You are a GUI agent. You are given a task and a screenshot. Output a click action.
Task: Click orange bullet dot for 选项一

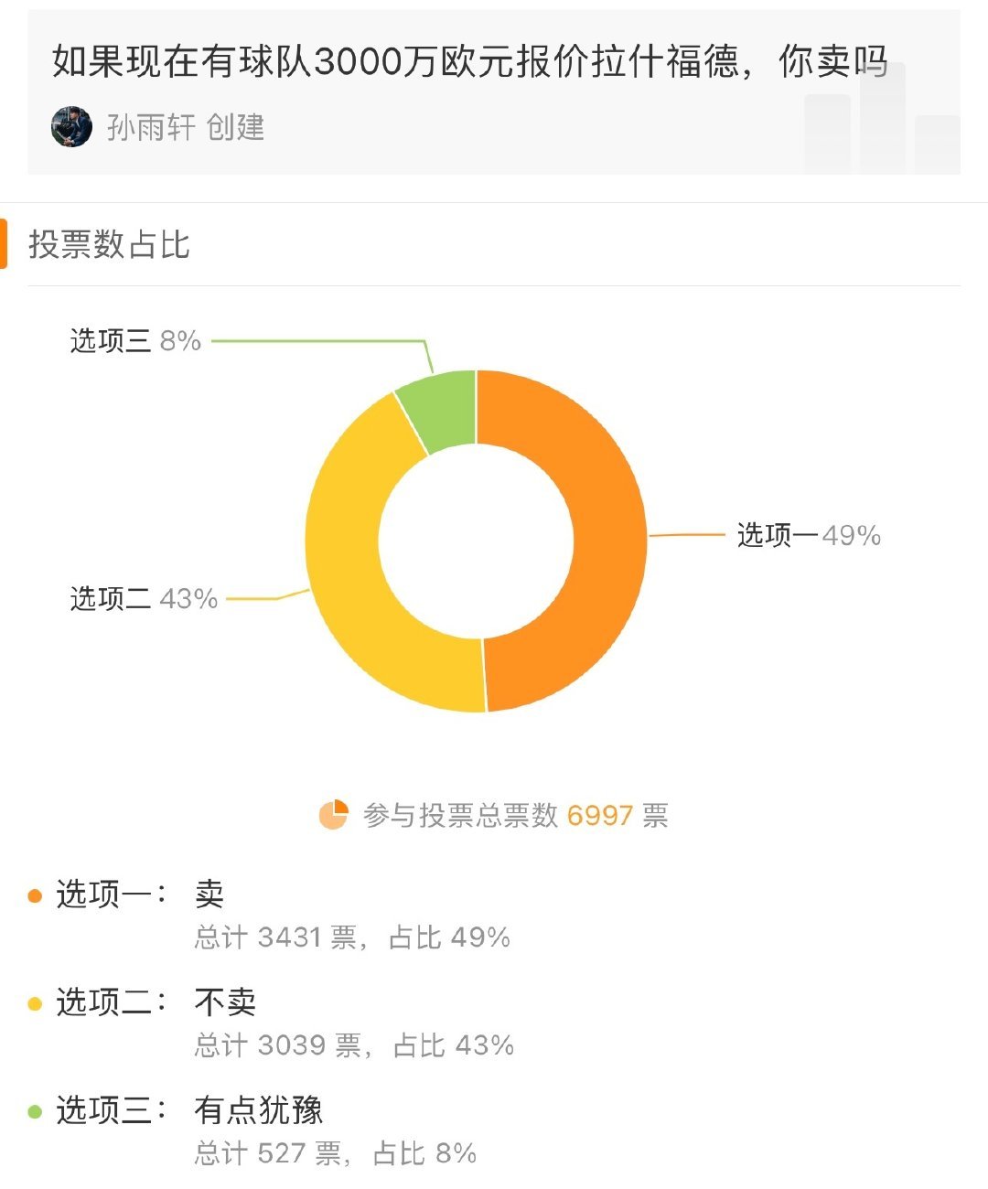[35, 895]
